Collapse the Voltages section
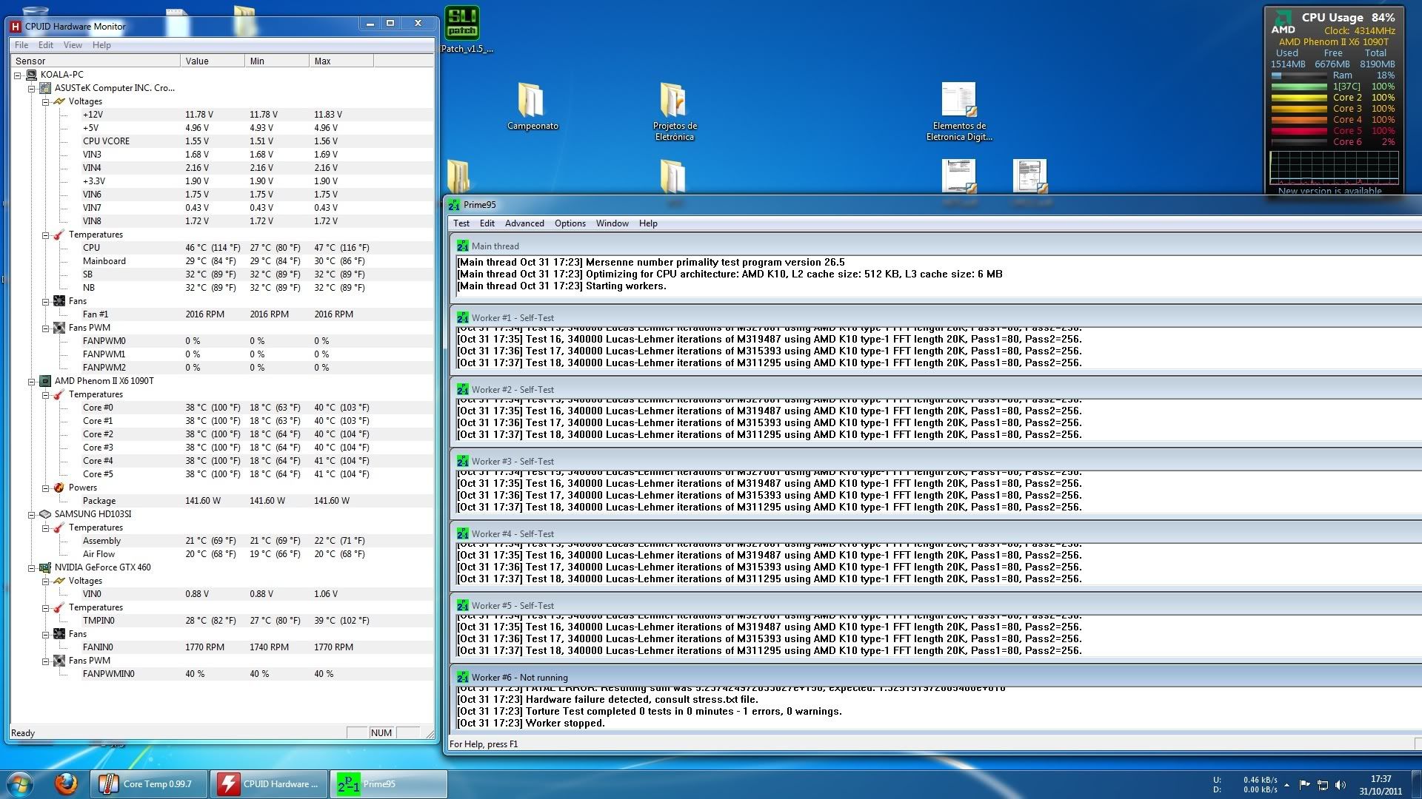 coord(47,101)
